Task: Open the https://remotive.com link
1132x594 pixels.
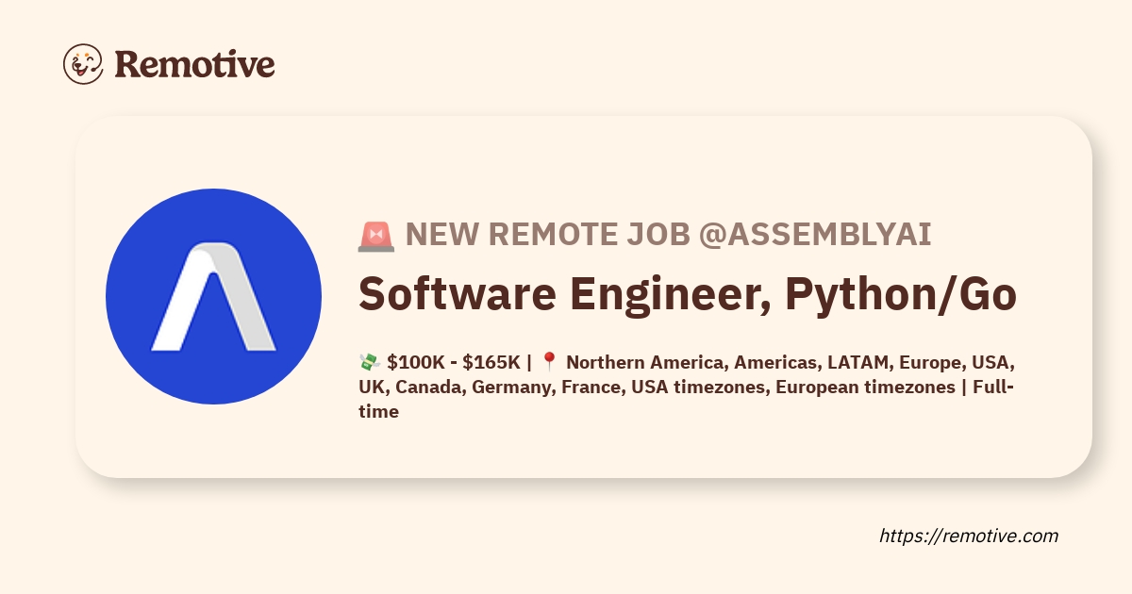Action: pos(969,536)
